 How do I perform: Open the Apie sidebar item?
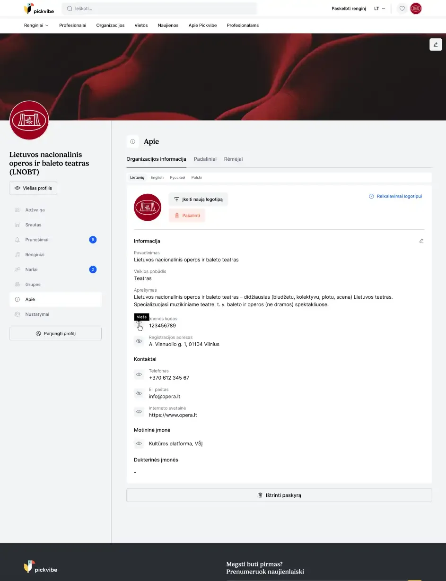click(55, 299)
